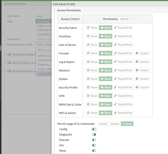This screenshot has height=154, width=168.
Task: Click the gear icon for Firewall Custom
Action: point(137,53)
